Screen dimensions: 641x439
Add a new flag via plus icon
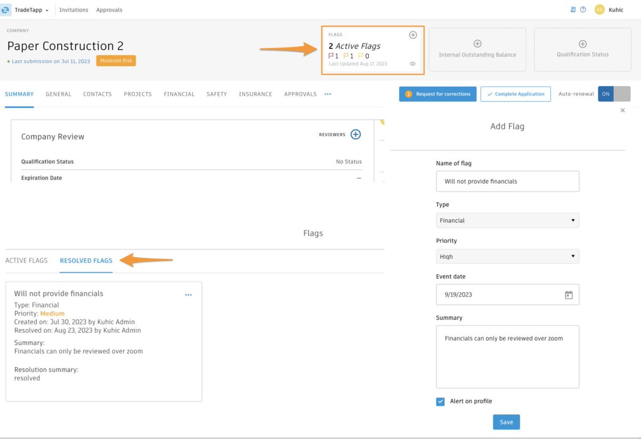[413, 34]
